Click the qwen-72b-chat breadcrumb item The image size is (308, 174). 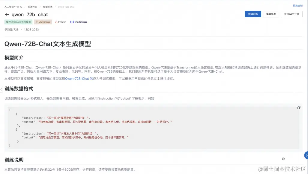(x=66, y=7)
